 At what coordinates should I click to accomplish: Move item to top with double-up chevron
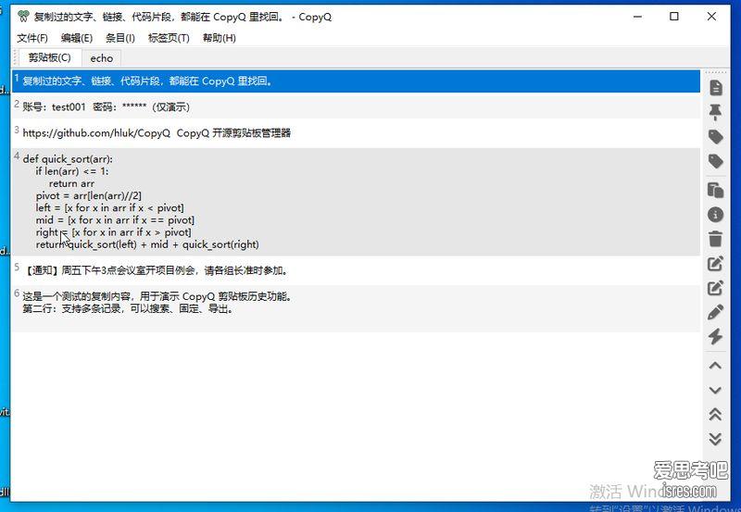tap(715, 414)
